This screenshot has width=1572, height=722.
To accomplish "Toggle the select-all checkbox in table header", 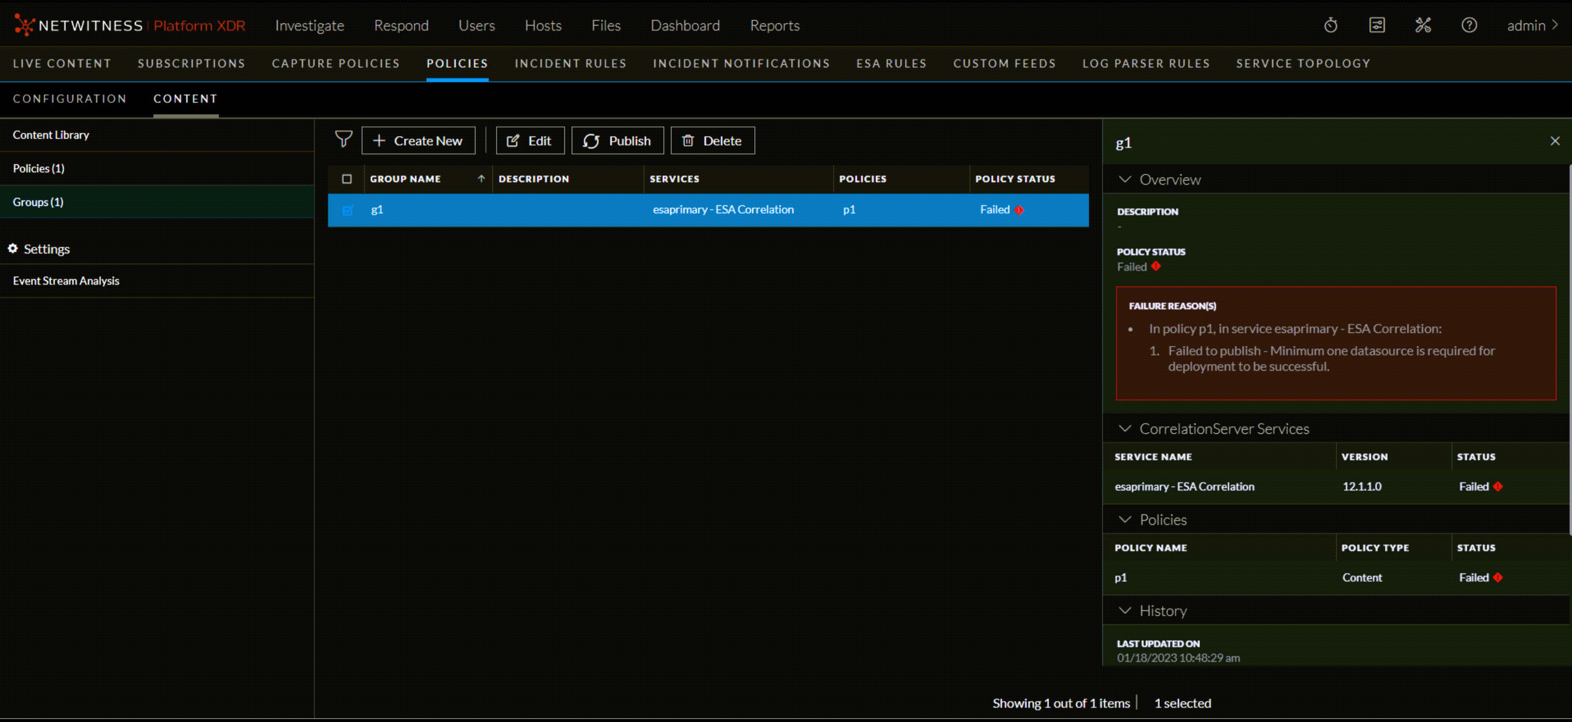I will click(x=347, y=179).
